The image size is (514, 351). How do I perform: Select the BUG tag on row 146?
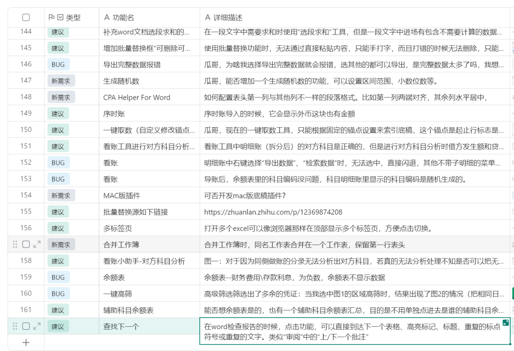[58, 64]
